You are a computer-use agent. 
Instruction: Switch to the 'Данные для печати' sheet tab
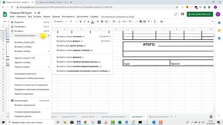pos(159,117)
